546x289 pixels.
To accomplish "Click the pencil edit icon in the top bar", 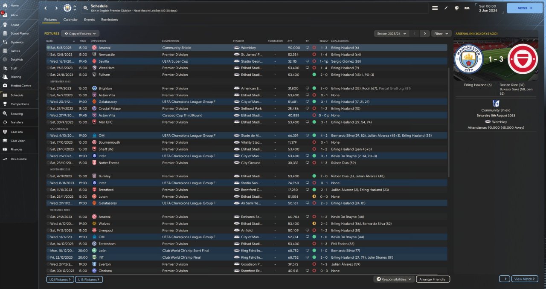I will click(446, 8).
